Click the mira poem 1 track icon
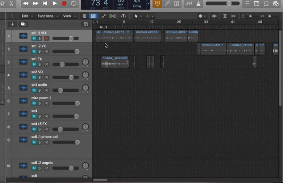Image resolution: width=283 pixels, height=183 pixels. click(23, 101)
